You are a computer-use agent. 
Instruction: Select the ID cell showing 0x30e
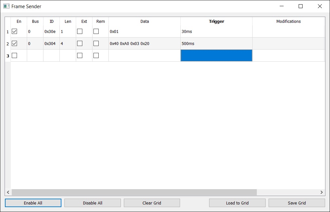pyautogui.click(x=51, y=32)
